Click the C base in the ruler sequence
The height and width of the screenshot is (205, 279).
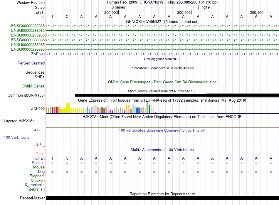pos(67,16)
